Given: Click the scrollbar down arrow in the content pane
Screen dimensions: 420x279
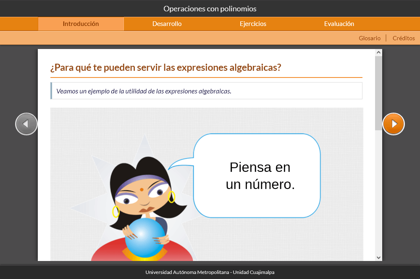Looking at the screenshot, I should coord(378,258).
